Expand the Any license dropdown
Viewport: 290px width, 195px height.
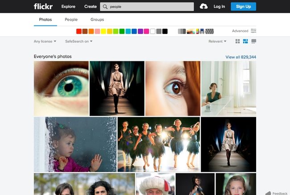[x=45, y=42]
